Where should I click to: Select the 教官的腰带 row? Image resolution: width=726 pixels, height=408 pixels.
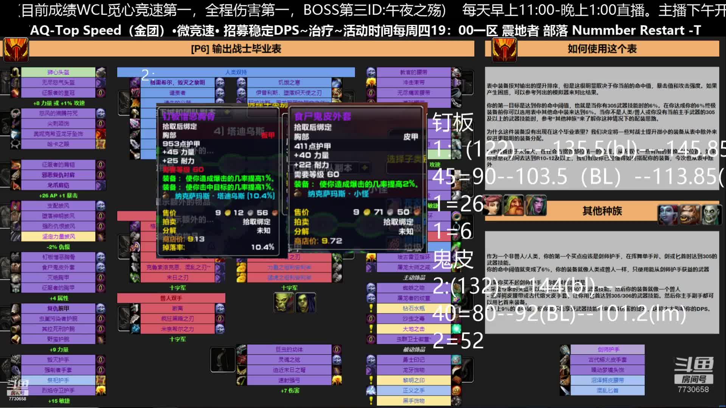[414, 72]
